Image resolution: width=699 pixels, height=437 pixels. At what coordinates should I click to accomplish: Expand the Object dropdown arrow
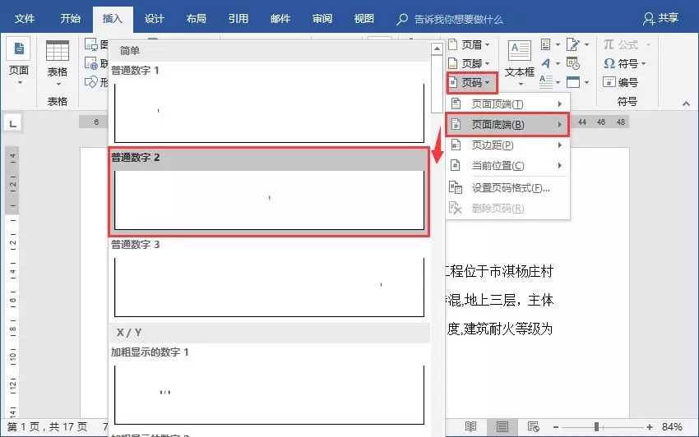click(586, 82)
